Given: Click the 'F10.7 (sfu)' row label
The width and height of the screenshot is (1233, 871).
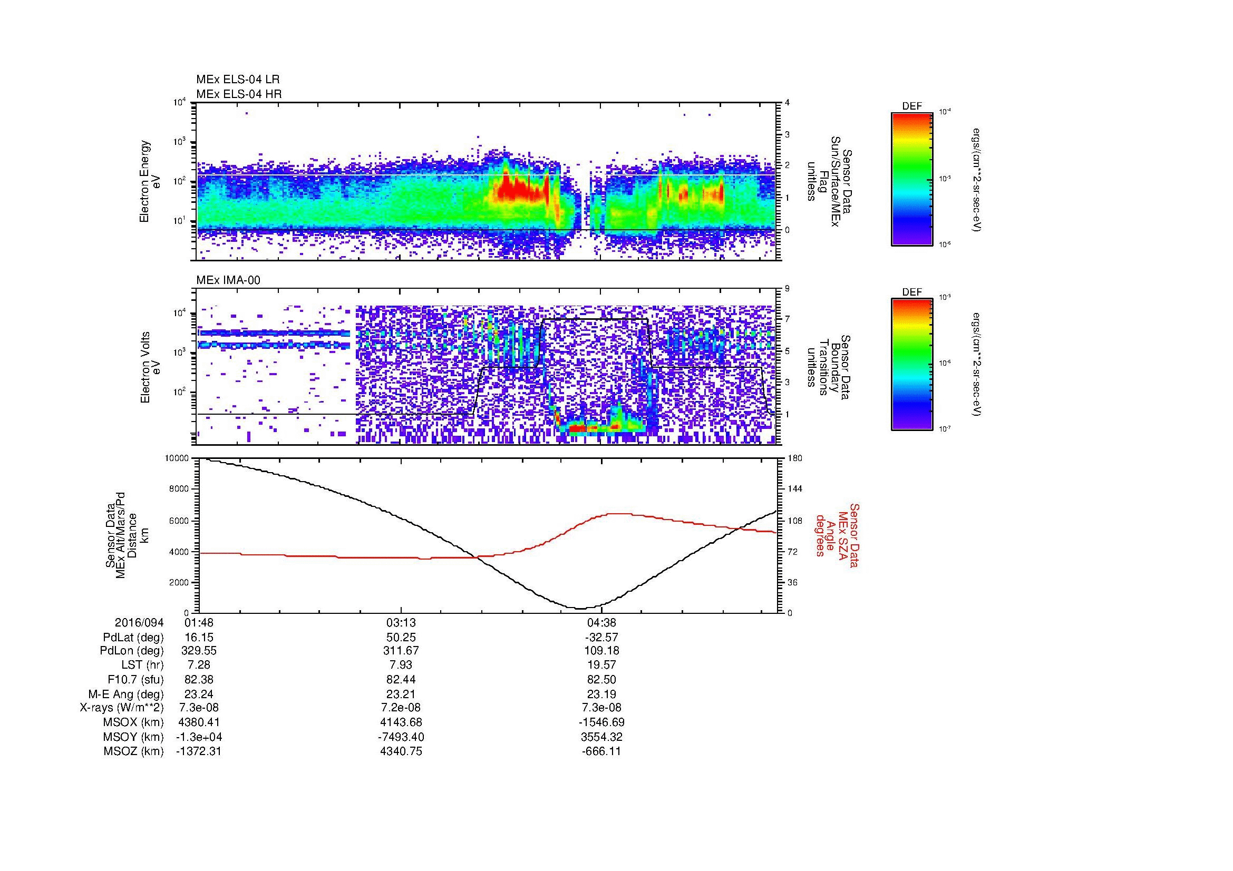Looking at the screenshot, I should click(x=135, y=679).
